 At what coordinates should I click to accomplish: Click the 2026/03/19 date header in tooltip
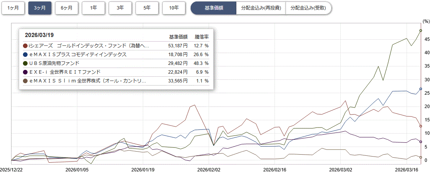tap(39, 35)
